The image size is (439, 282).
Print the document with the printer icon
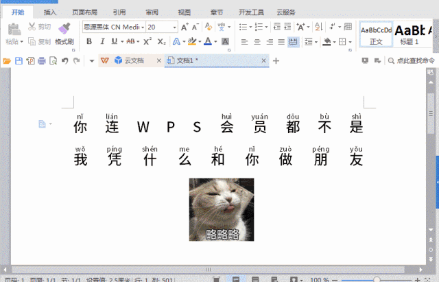click(x=41, y=61)
